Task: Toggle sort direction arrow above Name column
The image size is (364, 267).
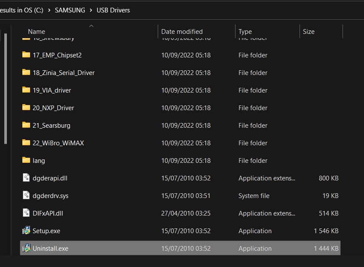Action: tap(91, 26)
